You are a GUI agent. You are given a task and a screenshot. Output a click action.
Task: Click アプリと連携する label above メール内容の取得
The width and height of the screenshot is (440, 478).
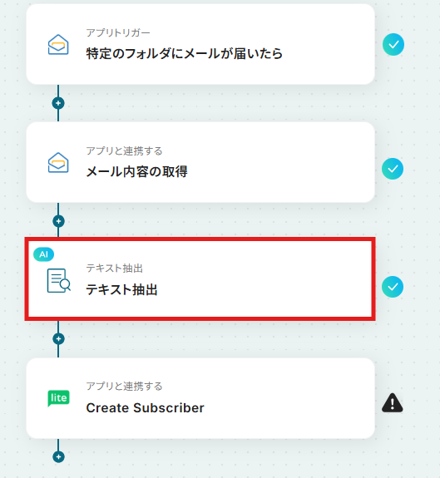point(124,150)
